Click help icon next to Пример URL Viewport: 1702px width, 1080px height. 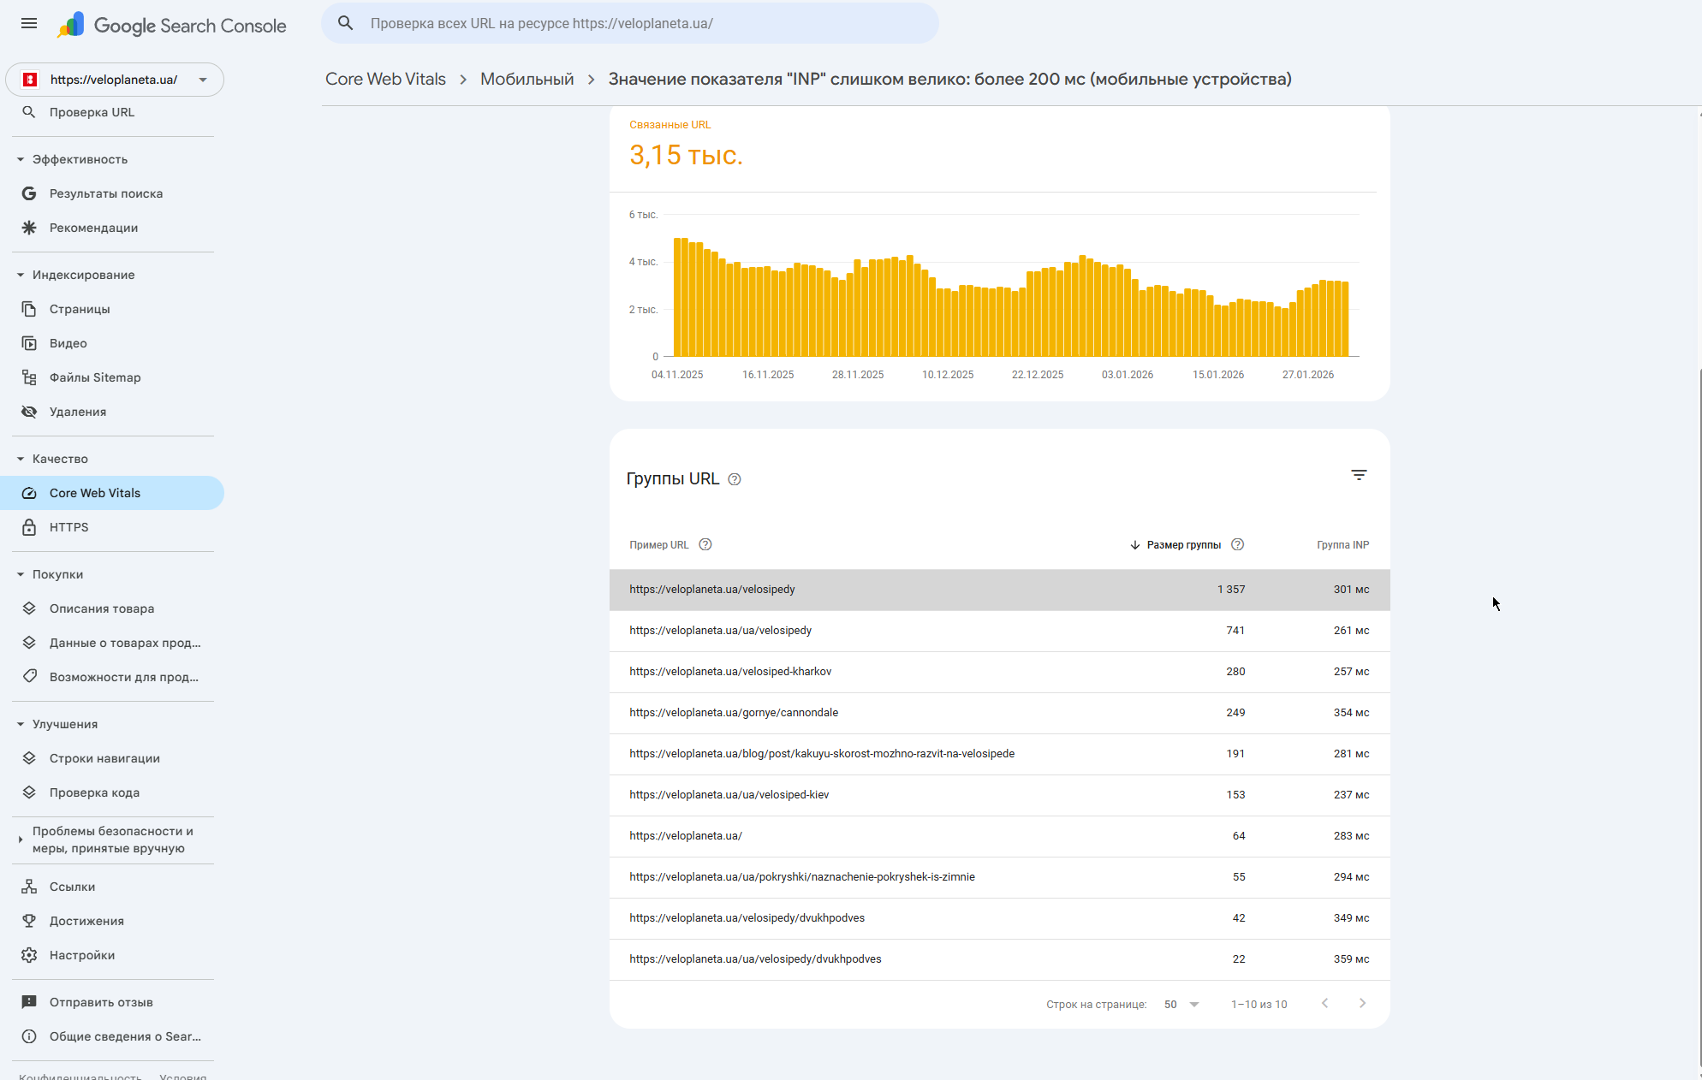pyautogui.click(x=705, y=545)
